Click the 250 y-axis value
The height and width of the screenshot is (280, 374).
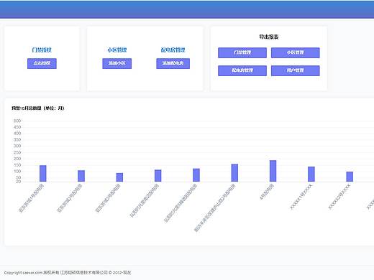[x=17, y=152]
